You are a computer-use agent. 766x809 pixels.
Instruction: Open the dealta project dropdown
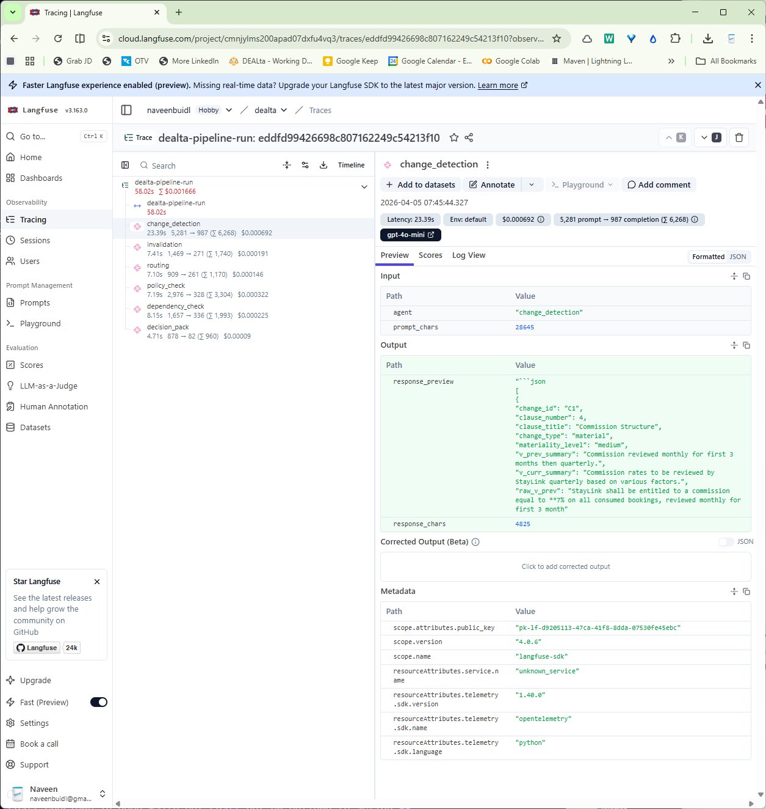point(270,110)
